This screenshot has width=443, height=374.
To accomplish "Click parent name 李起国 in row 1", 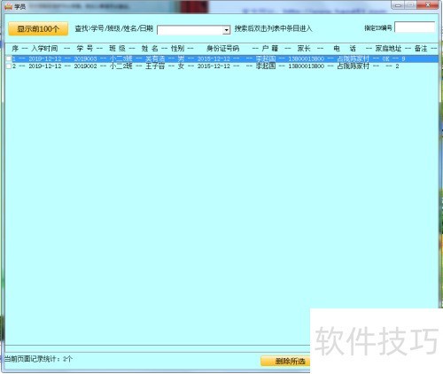I will pos(266,58).
